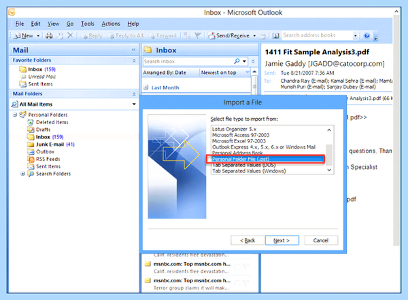The width and height of the screenshot is (408, 300).
Task: Open the toolbar options overflow arrow
Action: [x=375, y=38]
